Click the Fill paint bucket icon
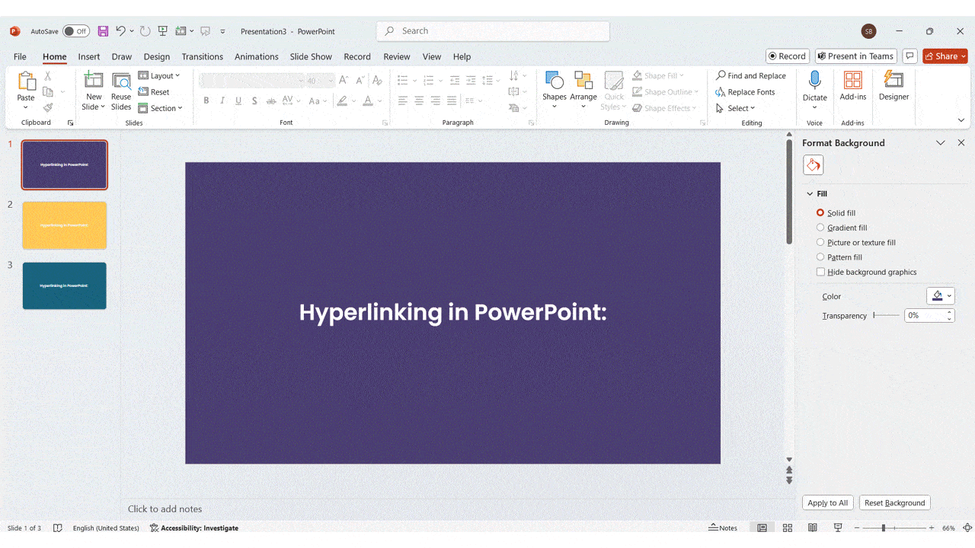This screenshot has height=548, width=975. [813, 165]
